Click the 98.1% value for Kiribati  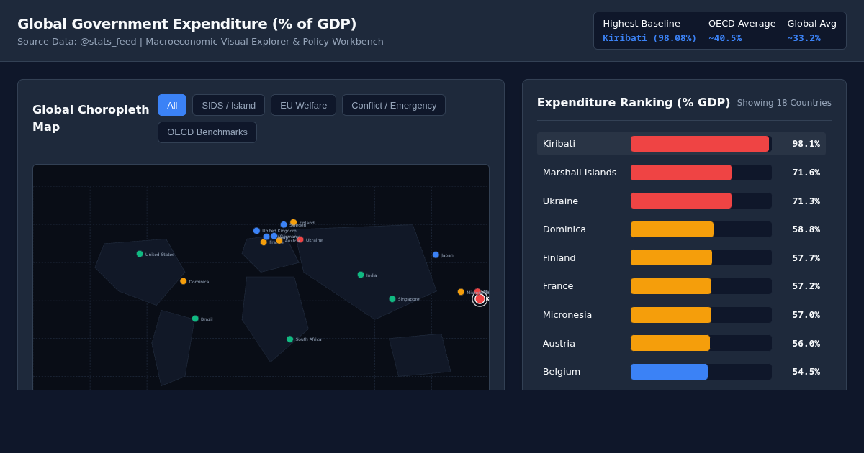pos(806,144)
